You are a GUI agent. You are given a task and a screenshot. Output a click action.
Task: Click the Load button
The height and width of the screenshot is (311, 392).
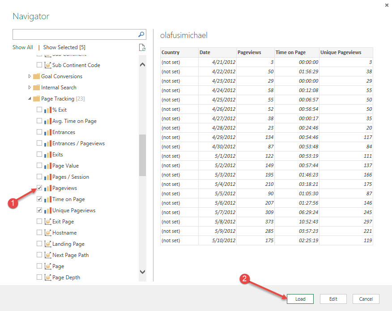click(300, 298)
